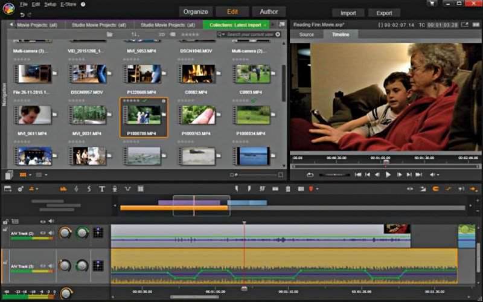Viewport: 483px width, 302px height.
Task: Open audio mixer grid on A/V Track (3)
Action: click(x=98, y=266)
